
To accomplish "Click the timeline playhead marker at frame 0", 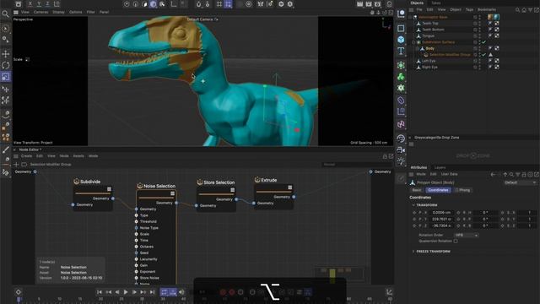I will [x=19, y=300].
